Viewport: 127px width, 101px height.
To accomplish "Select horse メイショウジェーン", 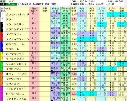I will (x=17, y=39).
